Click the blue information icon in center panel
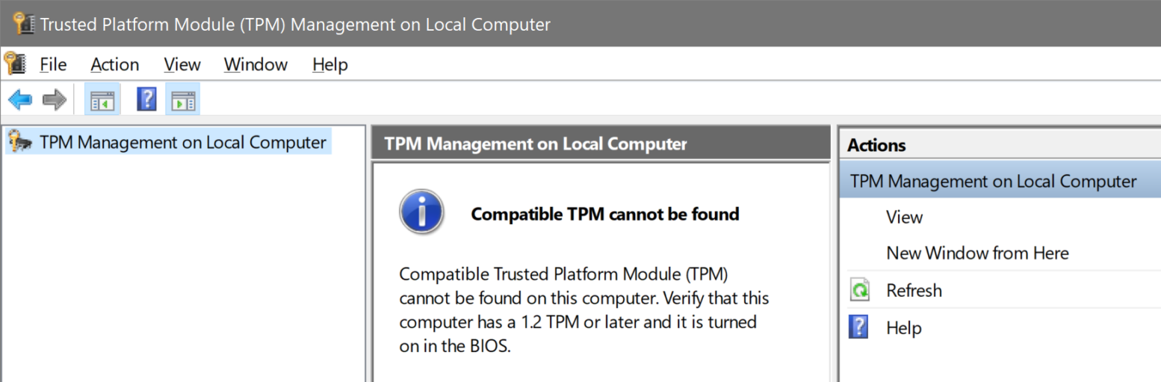Viewport: 1161px width, 382px height. [421, 212]
